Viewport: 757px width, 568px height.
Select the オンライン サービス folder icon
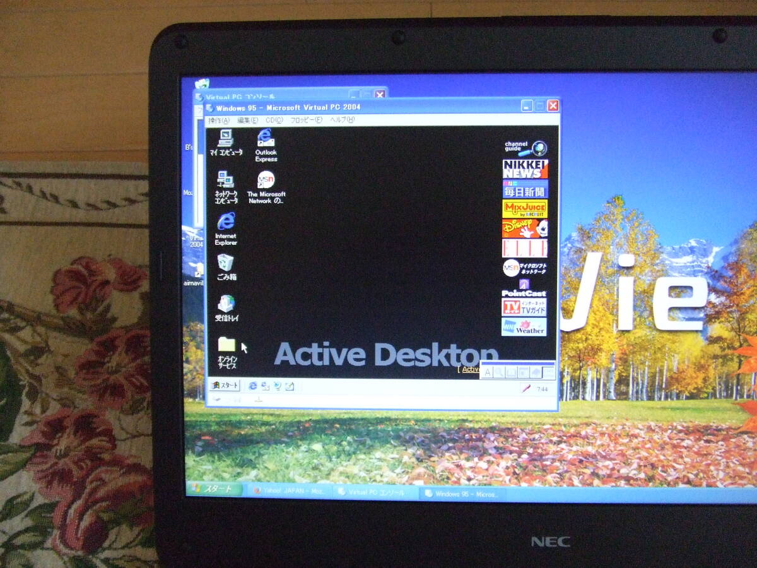point(226,353)
